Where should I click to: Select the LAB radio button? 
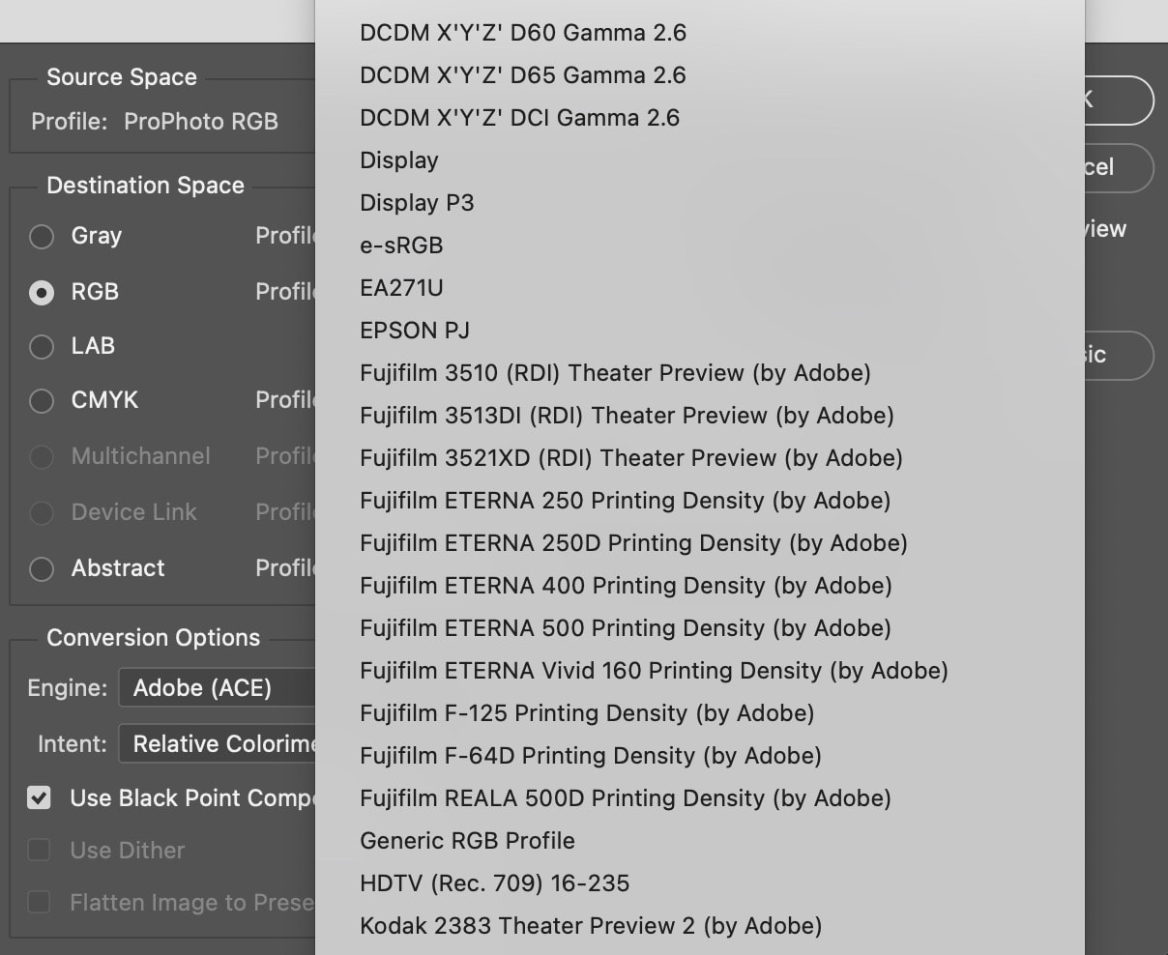tap(42, 347)
